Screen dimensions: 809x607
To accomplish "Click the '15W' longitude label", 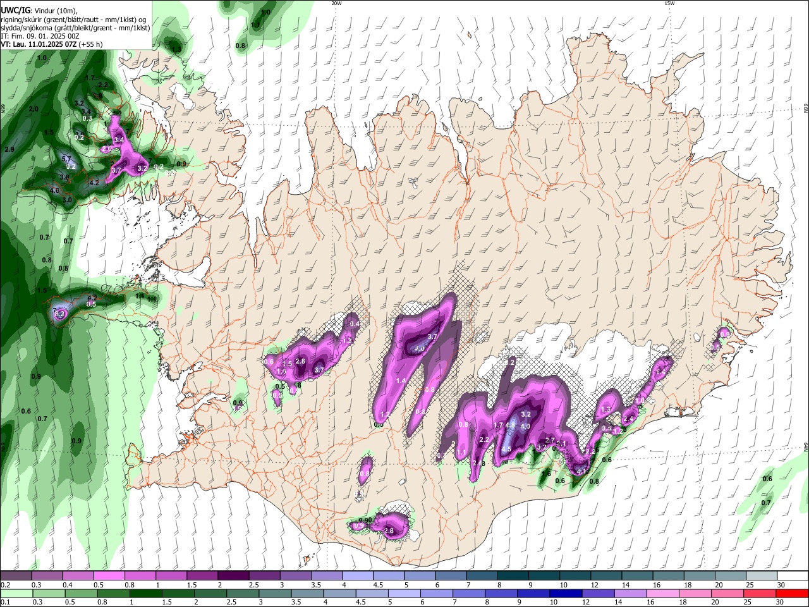I will point(670,3).
